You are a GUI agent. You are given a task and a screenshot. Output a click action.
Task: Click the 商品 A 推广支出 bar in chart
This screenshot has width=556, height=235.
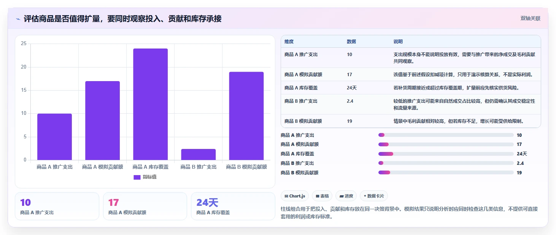54,137
